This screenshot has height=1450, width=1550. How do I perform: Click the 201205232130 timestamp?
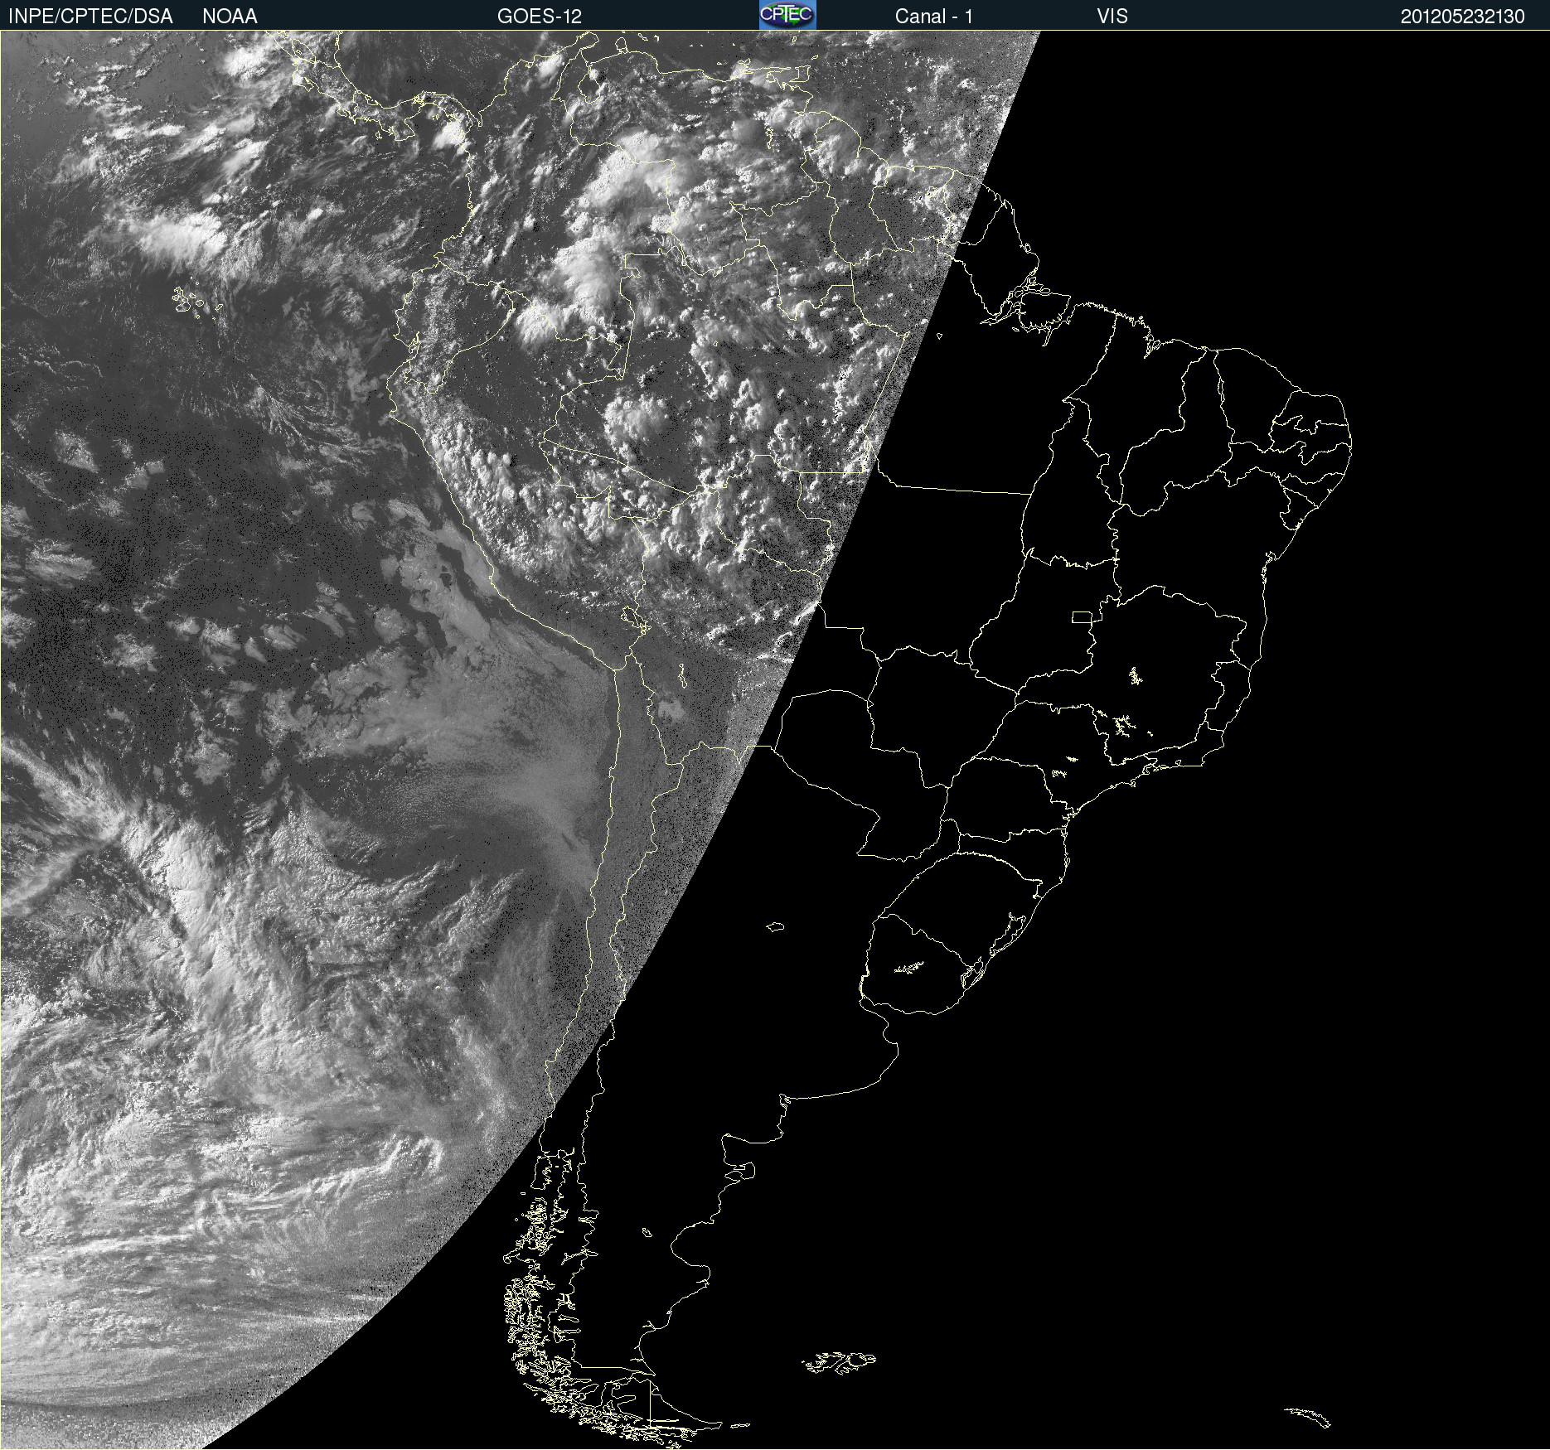point(1462,17)
